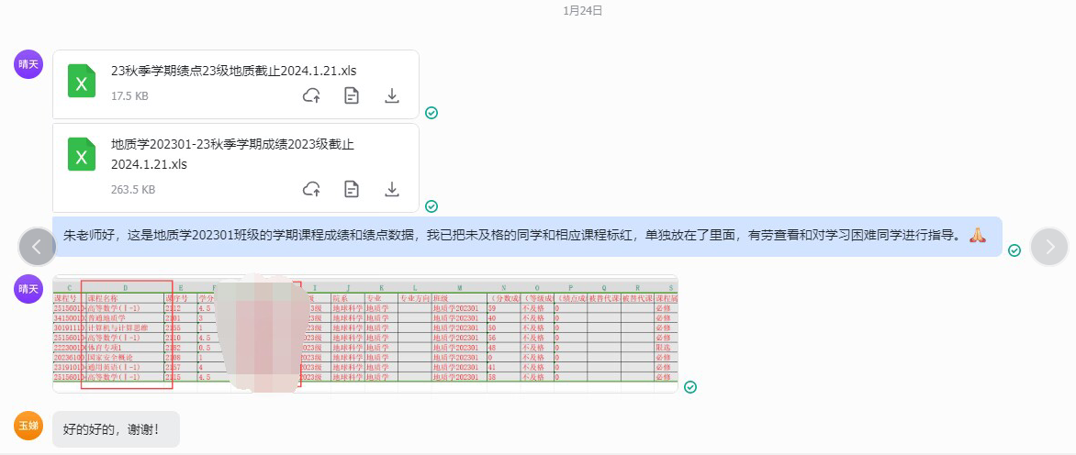This screenshot has height=455, width=1076.
Task: Click the green check beside first file
Action: [x=432, y=113]
